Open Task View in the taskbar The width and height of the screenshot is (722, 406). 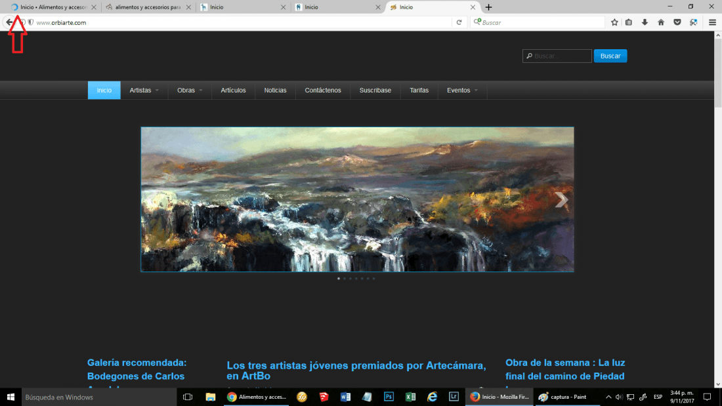coord(188,397)
